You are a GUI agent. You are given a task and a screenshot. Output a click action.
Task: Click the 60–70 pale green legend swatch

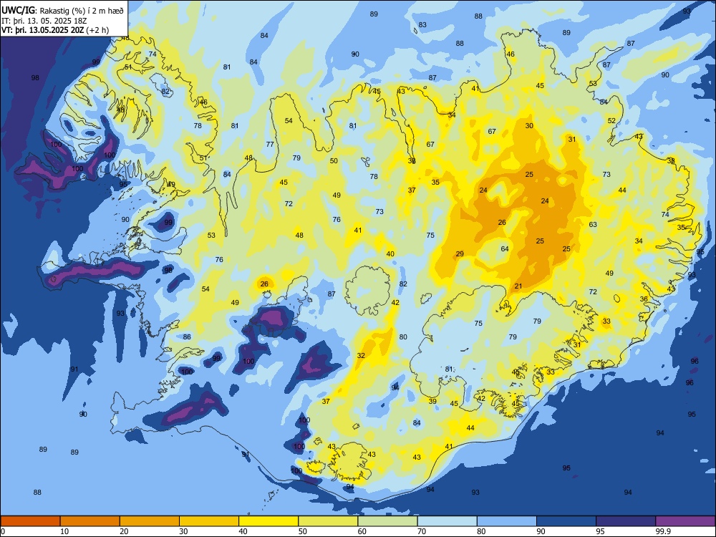coord(387,521)
